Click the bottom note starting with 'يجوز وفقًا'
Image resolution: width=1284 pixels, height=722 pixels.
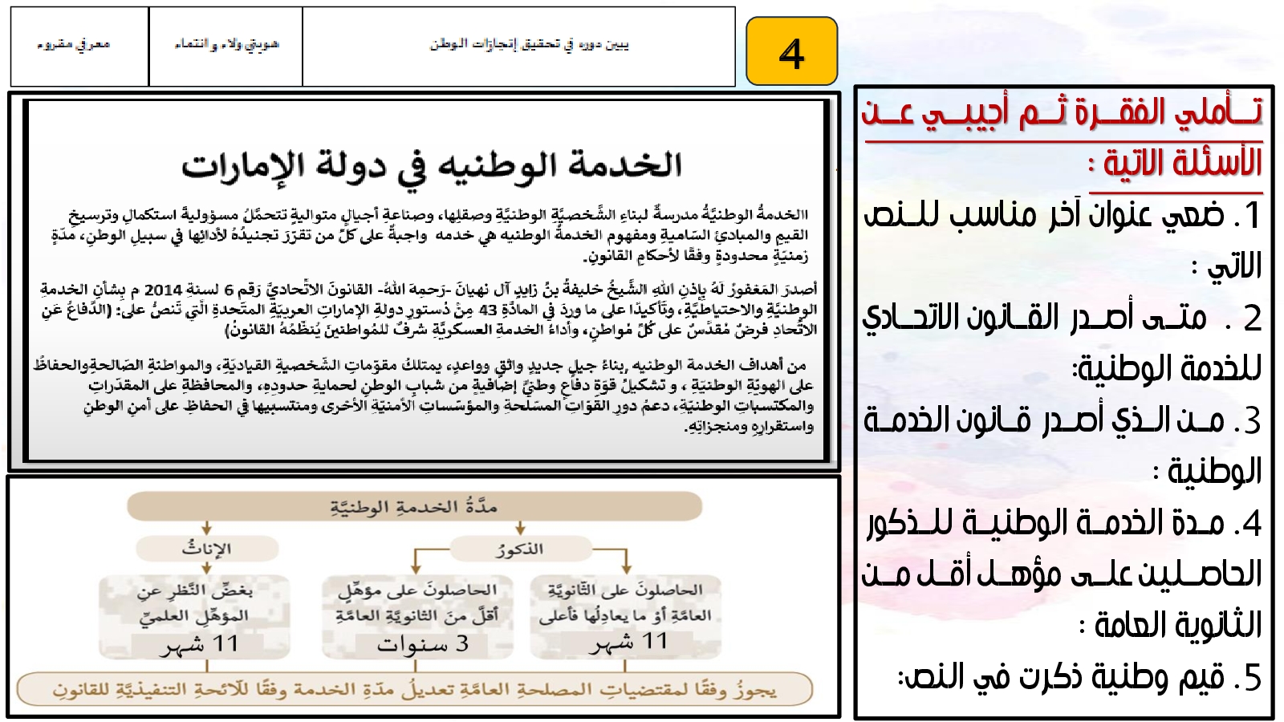[x=414, y=690]
